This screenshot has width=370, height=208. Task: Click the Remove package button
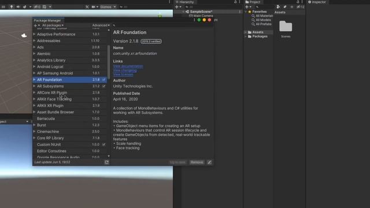pos(197,162)
